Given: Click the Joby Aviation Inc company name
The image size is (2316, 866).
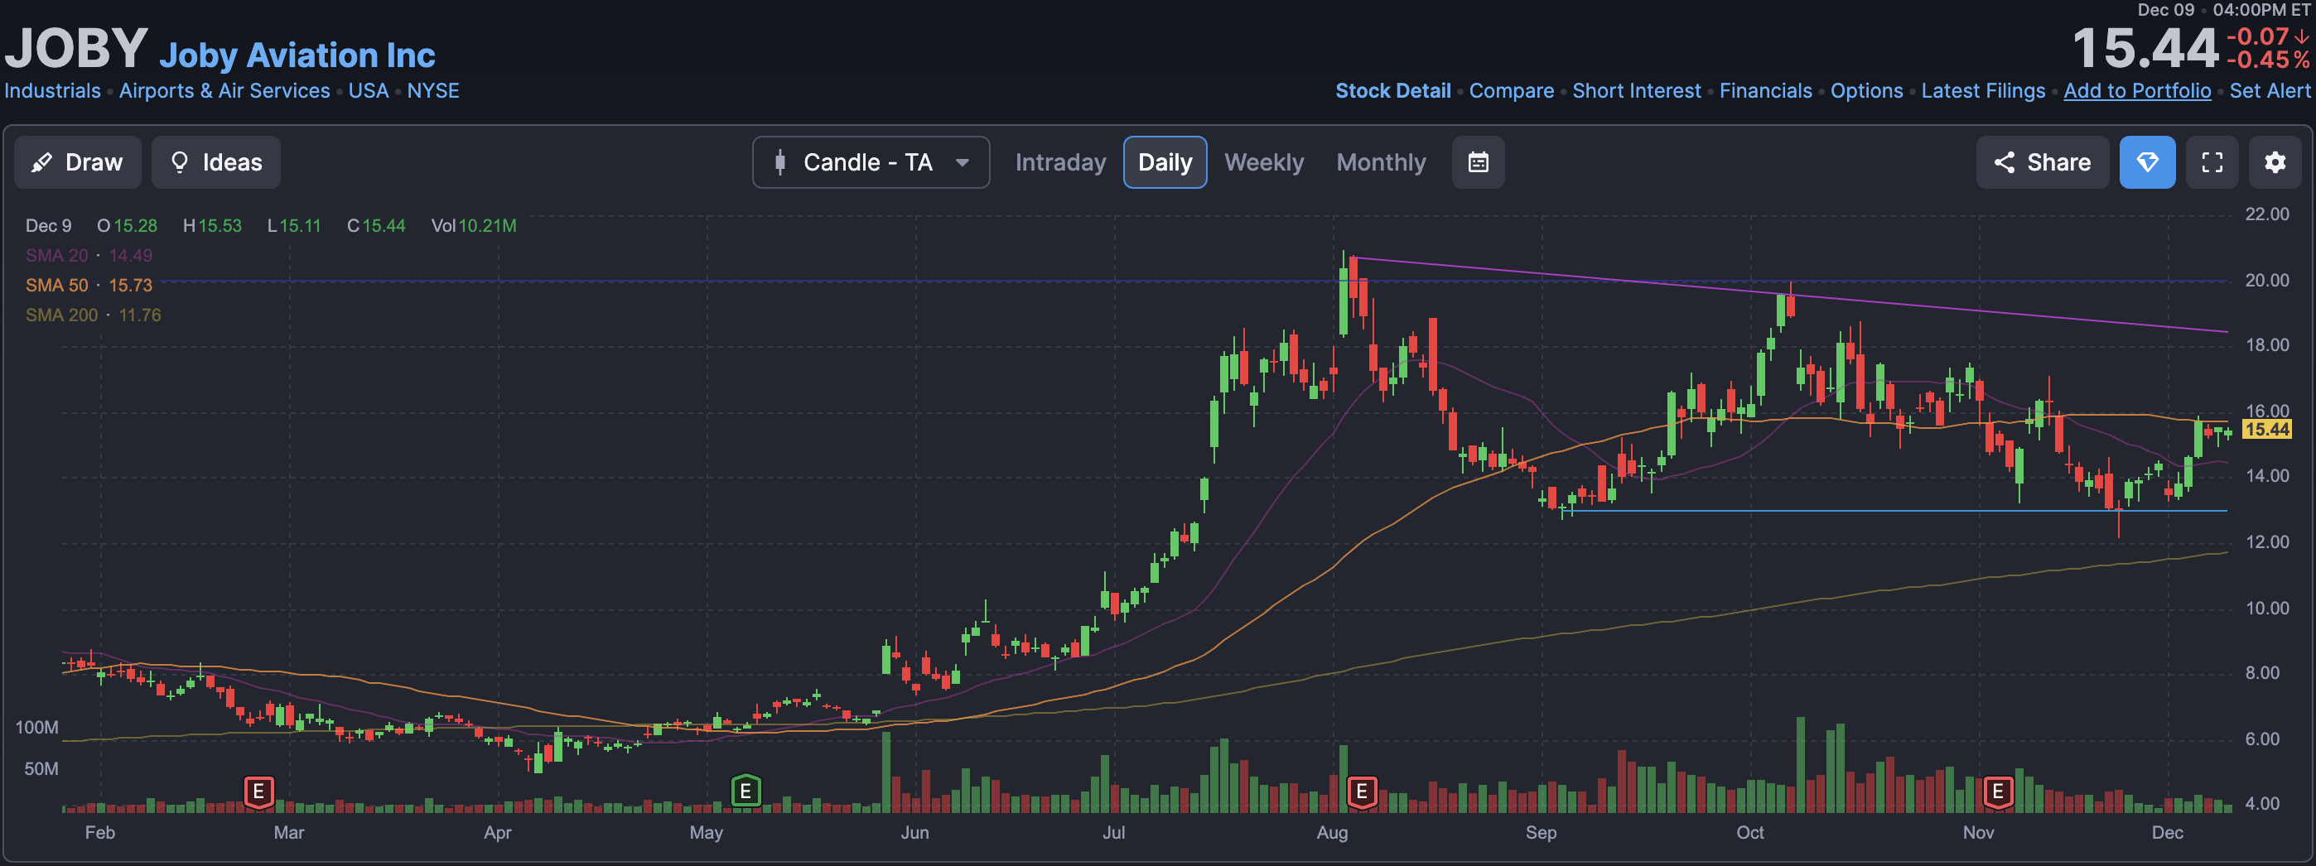Looking at the screenshot, I should 297,55.
